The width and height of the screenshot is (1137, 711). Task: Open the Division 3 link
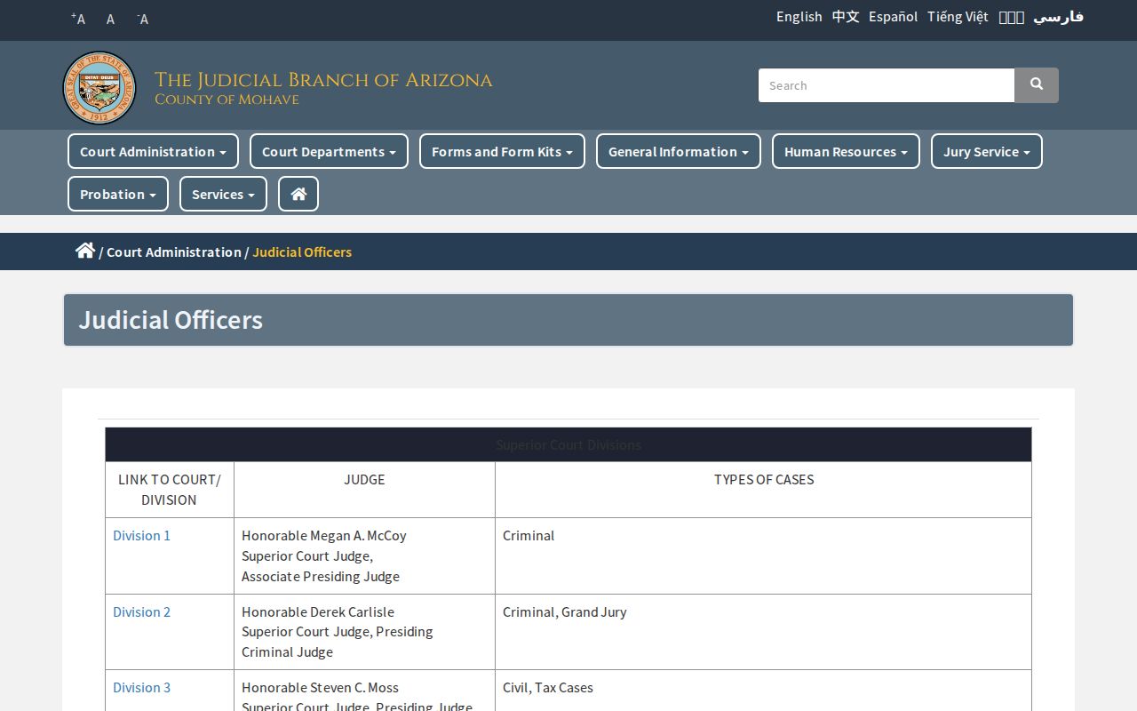pos(141,687)
